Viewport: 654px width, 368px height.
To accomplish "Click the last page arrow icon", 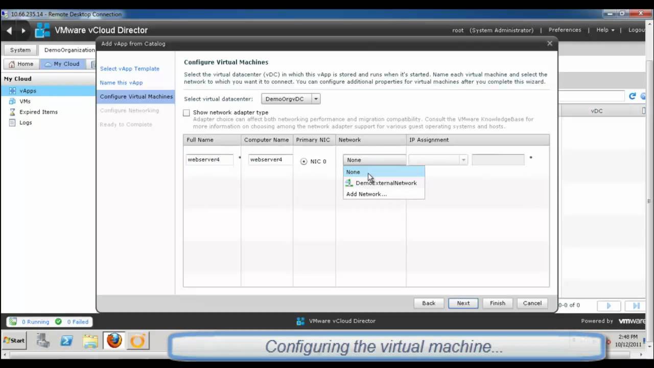I will pos(636,306).
